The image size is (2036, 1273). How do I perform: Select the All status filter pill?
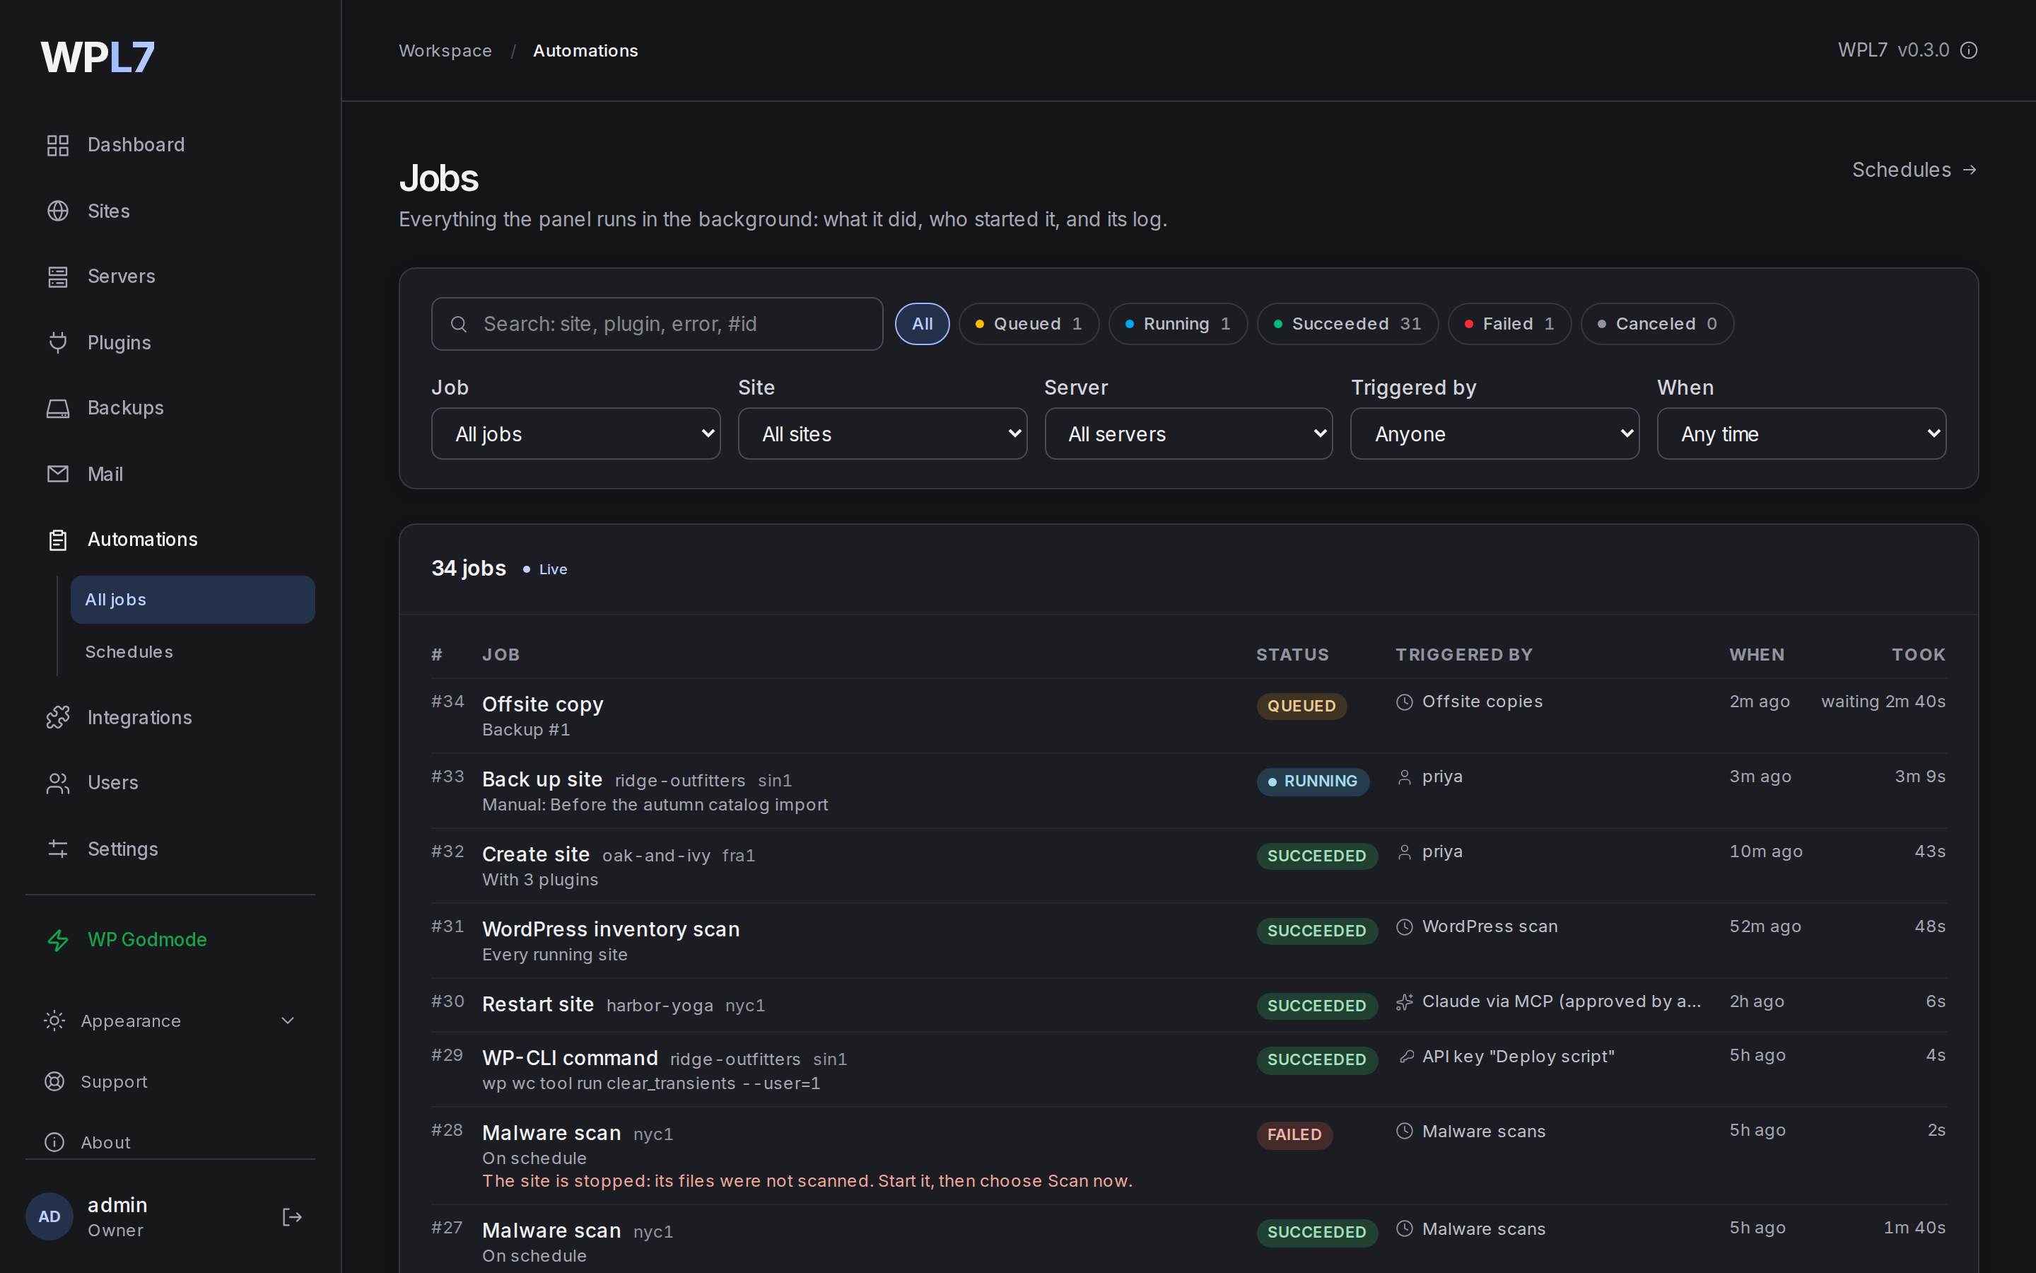pos(922,324)
